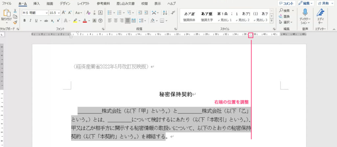The width and height of the screenshot is (337, 147).
Task: Click the Search (検索) magnifier
Action: pyautogui.click(x=281, y=11)
